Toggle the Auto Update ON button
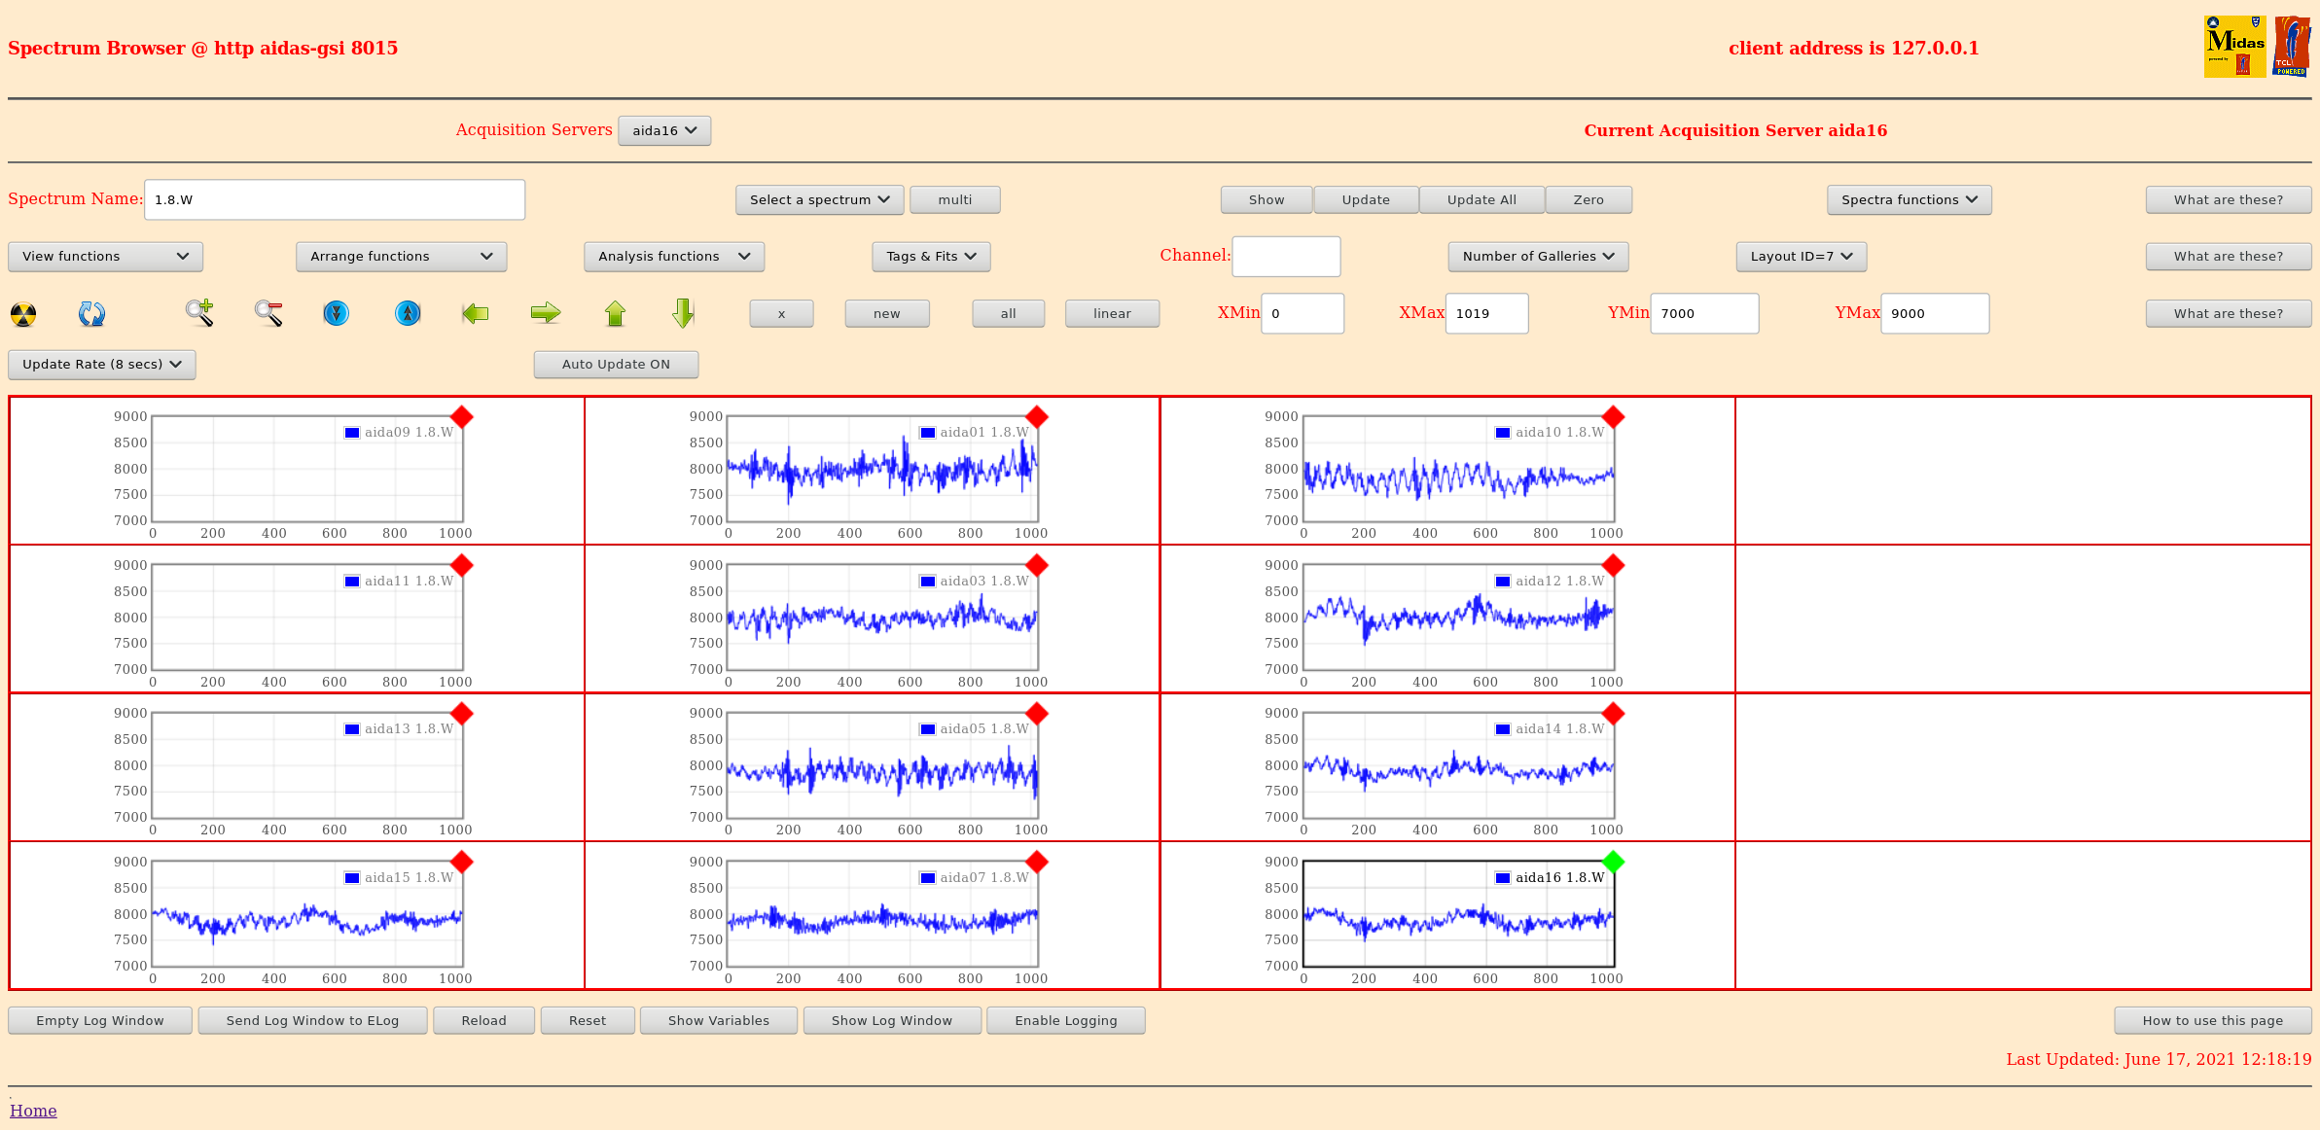 [x=616, y=365]
